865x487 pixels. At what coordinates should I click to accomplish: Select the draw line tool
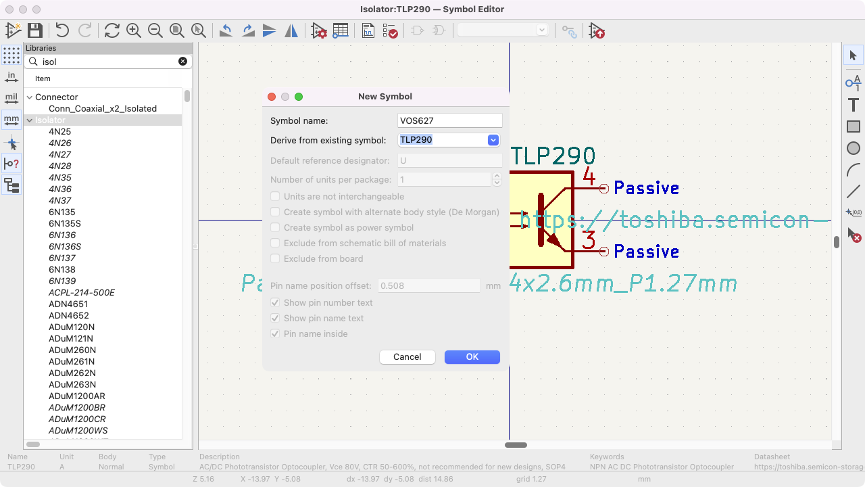tap(853, 191)
